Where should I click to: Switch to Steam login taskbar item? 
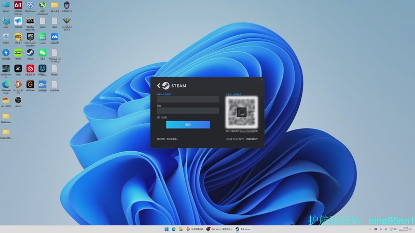click(x=243, y=229)
